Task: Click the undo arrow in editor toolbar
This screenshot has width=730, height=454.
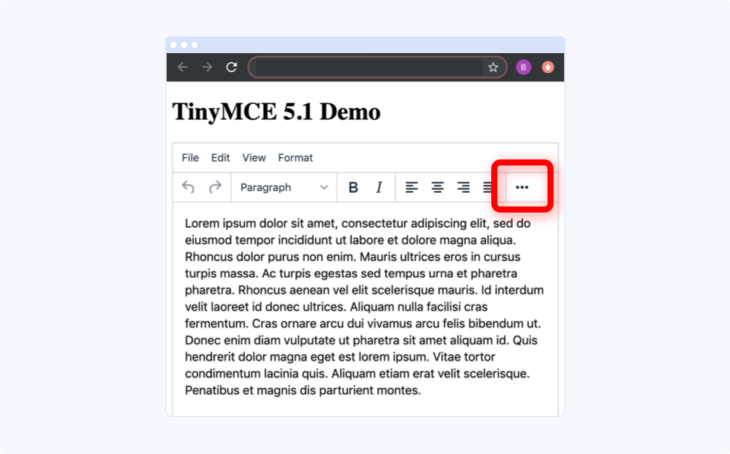Action: (188, 188)
